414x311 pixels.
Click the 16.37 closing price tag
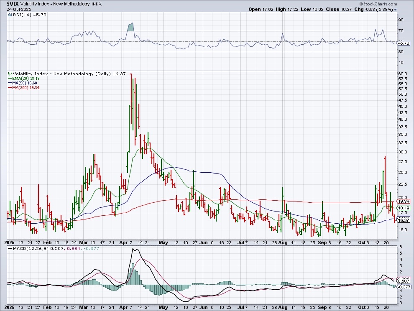[403, 219]
